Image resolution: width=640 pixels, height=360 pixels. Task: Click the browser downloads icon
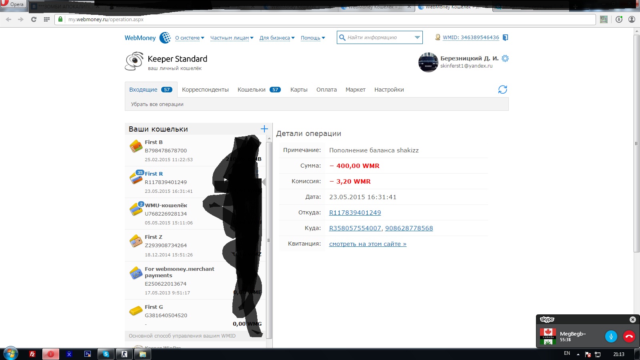(619, 19)
